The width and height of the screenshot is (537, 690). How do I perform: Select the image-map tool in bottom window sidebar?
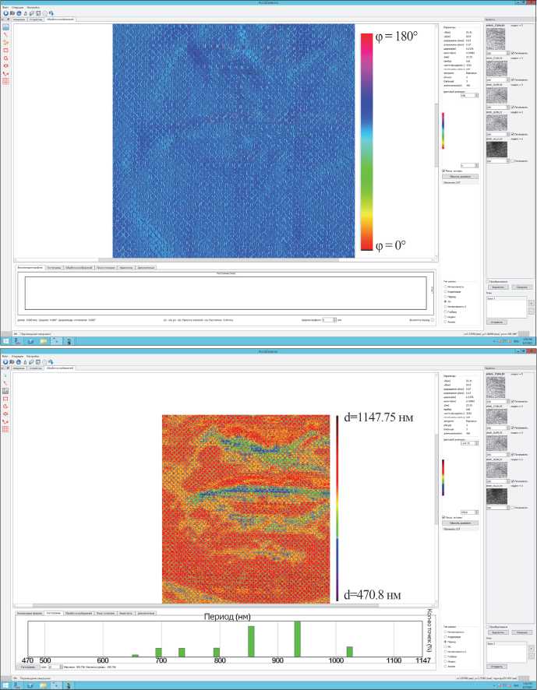tap(5, 391)
